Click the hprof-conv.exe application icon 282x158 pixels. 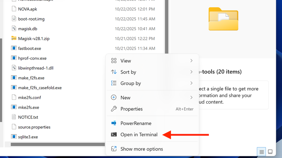14,58
